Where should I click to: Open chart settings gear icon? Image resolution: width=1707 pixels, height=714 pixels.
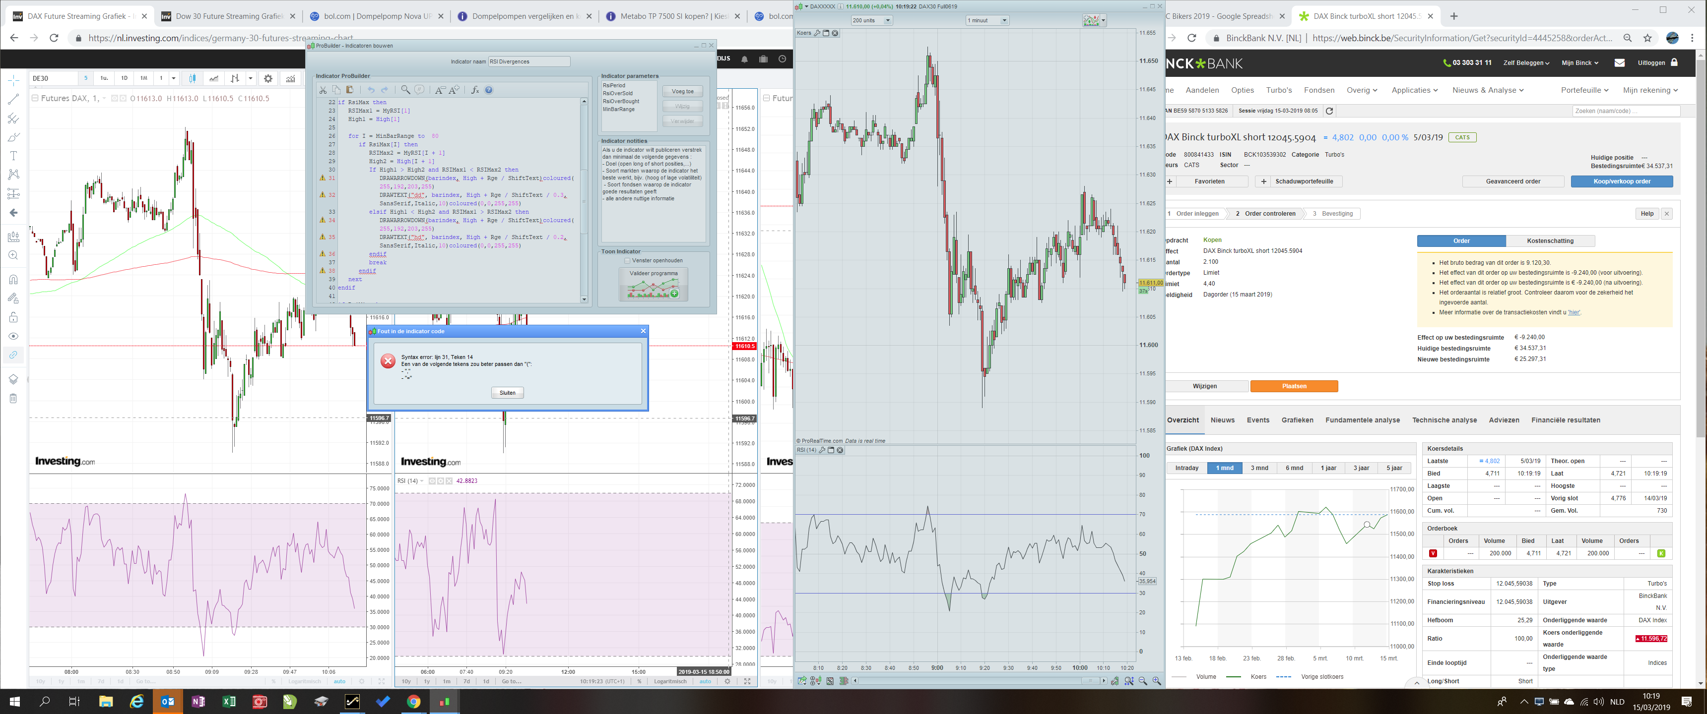[x=268, y=78]
